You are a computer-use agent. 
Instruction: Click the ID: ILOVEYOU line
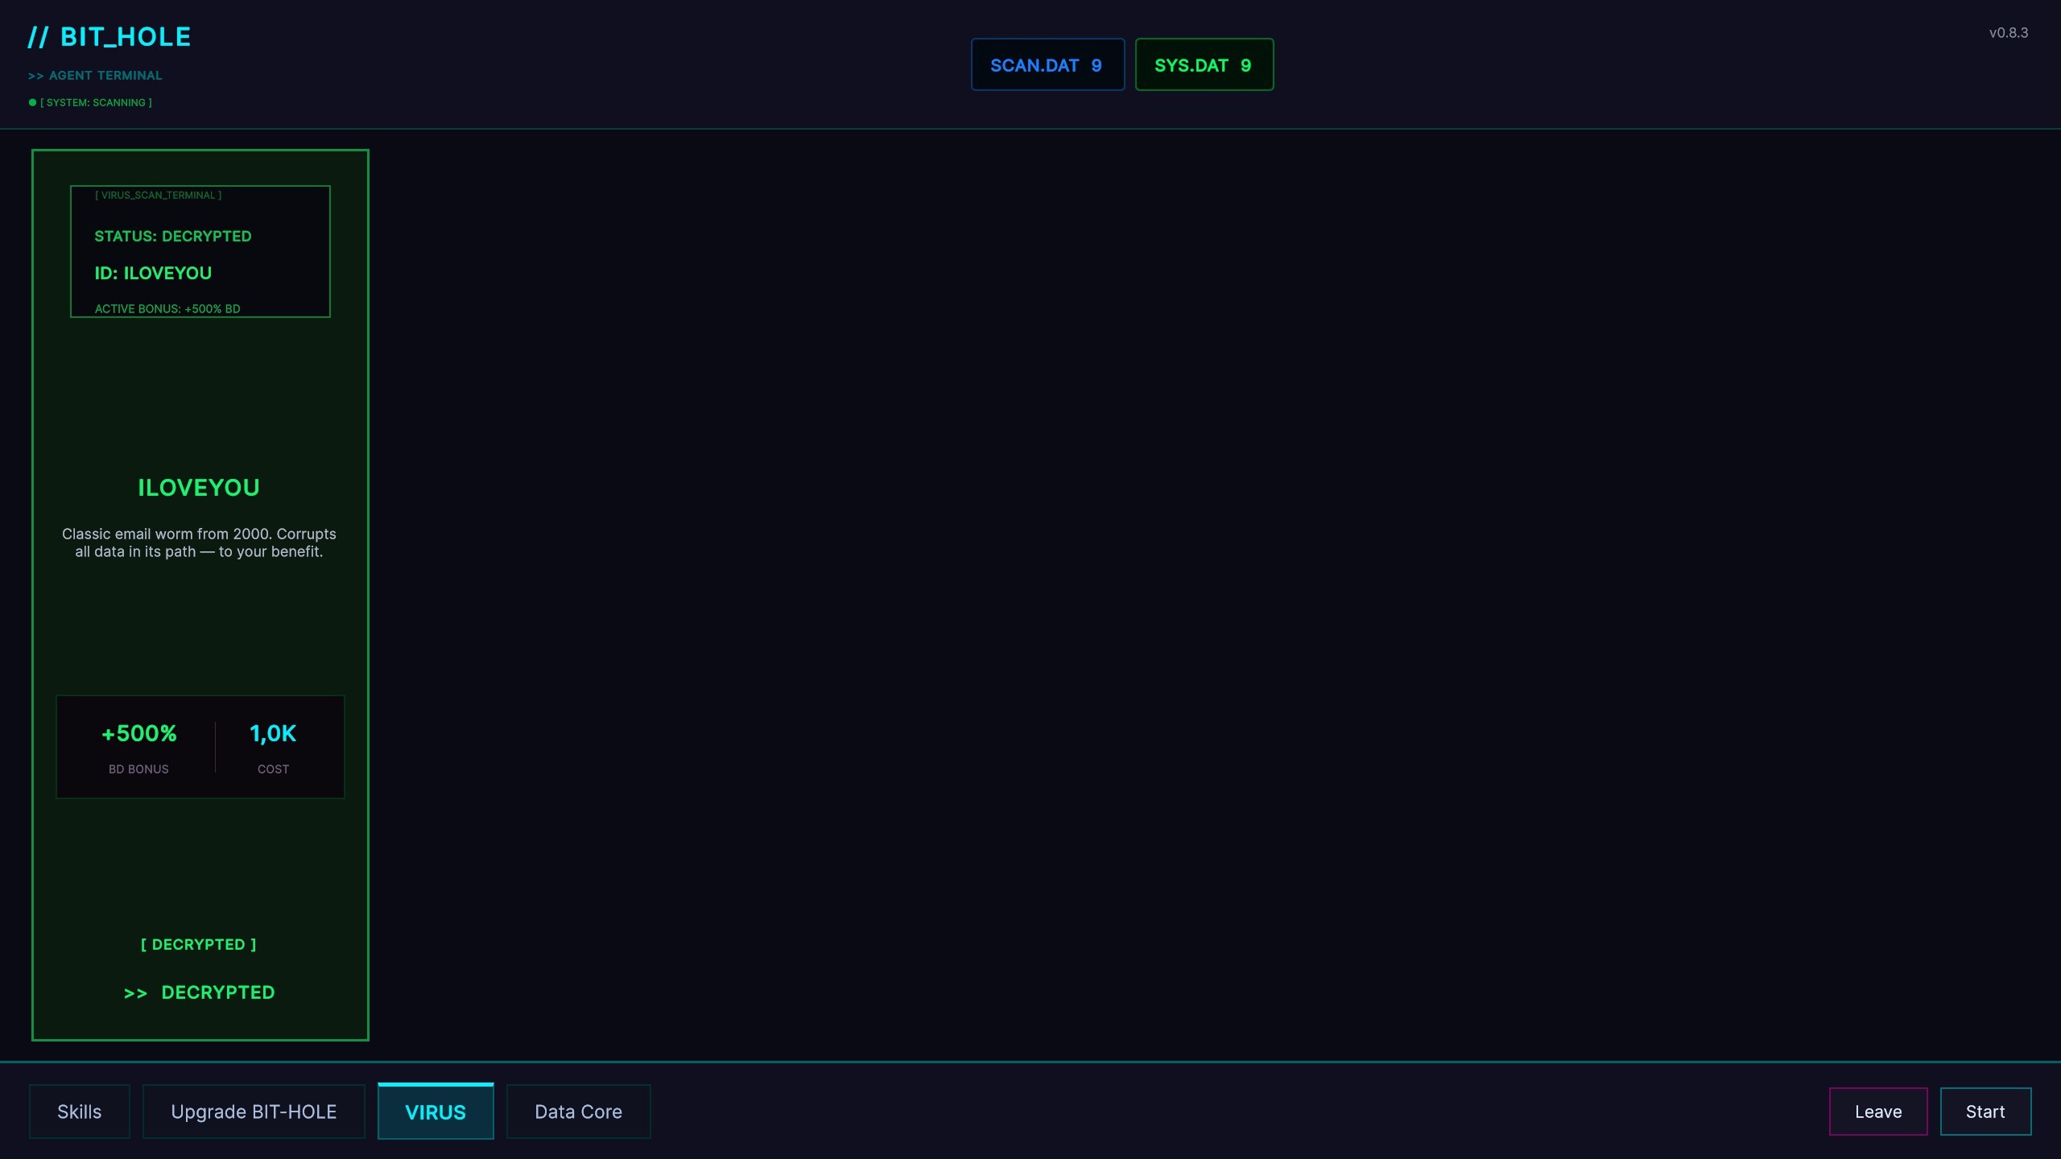click(x=153, y=273)
